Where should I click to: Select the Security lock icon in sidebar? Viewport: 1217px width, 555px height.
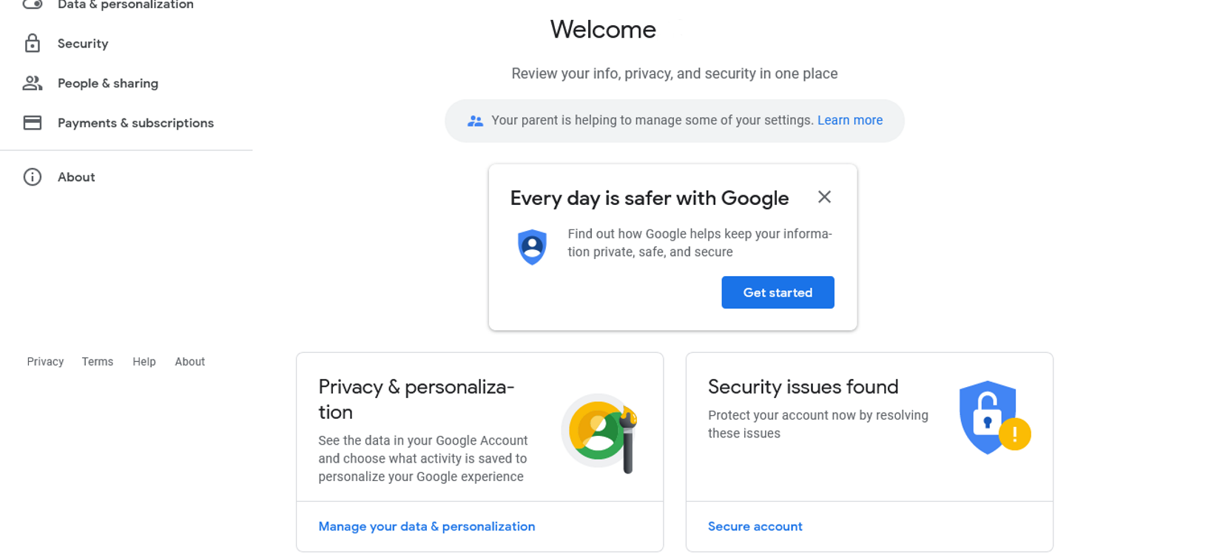(33, 43)
